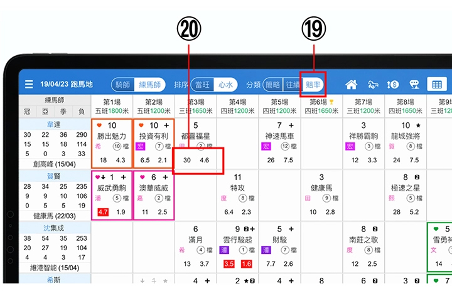Click the date 19/04/23 跑馬地
Viewport: 452px width, 301px height.
(67, 84)
